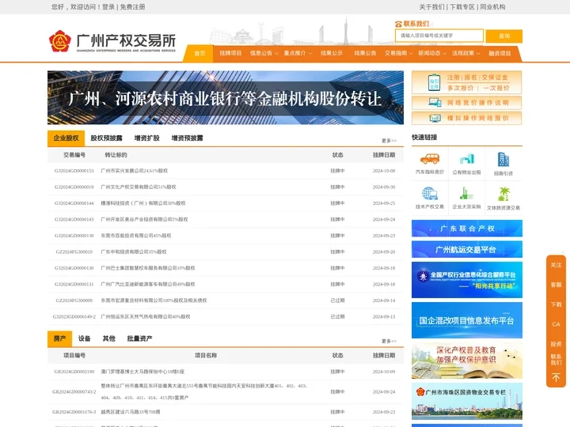Click the Guangzhou Enterprises Mergers and Acquisitions Services logo
570x427 pixels.
(112, 42)
